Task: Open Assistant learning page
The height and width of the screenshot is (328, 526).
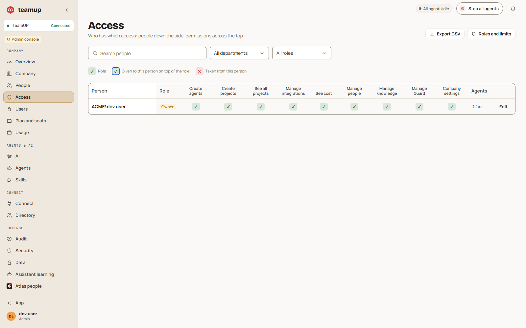Action: coord(38,274)
